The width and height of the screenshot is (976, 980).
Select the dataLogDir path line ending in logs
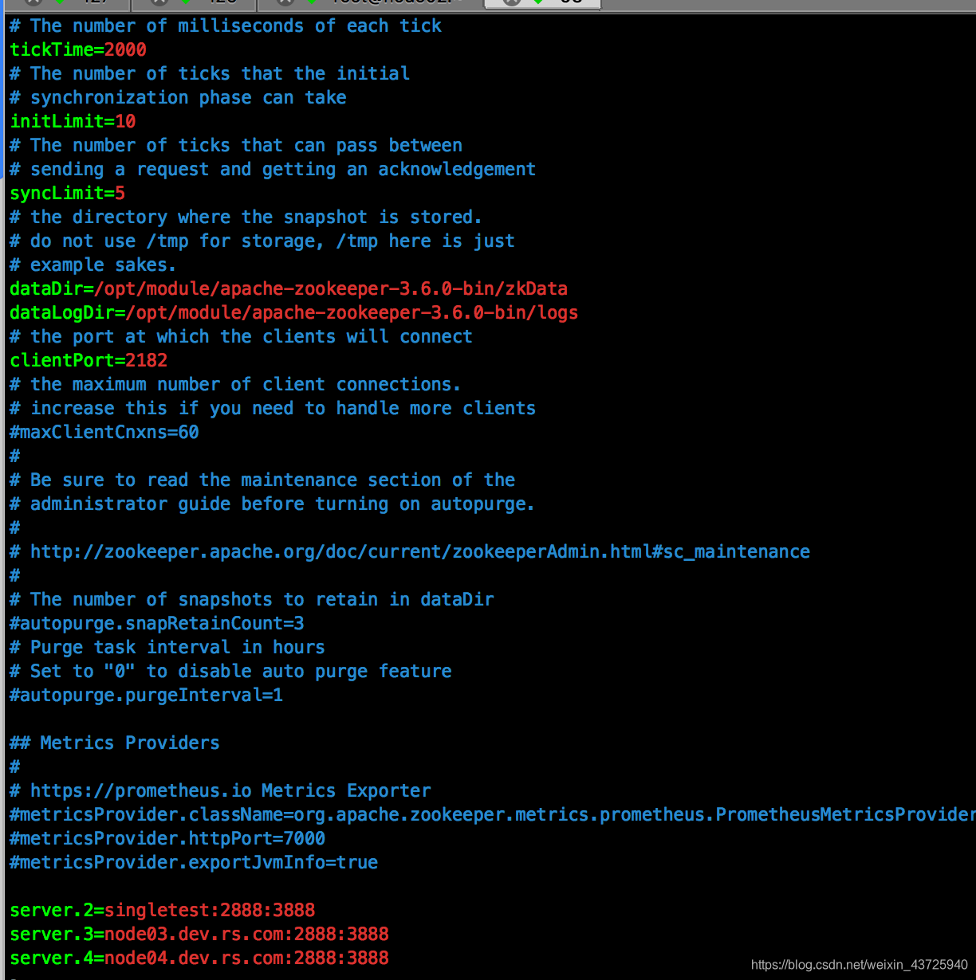[x=293, y=312]
